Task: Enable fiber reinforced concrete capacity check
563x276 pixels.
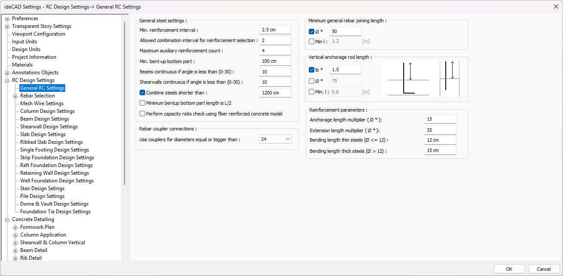Action: 143,114
